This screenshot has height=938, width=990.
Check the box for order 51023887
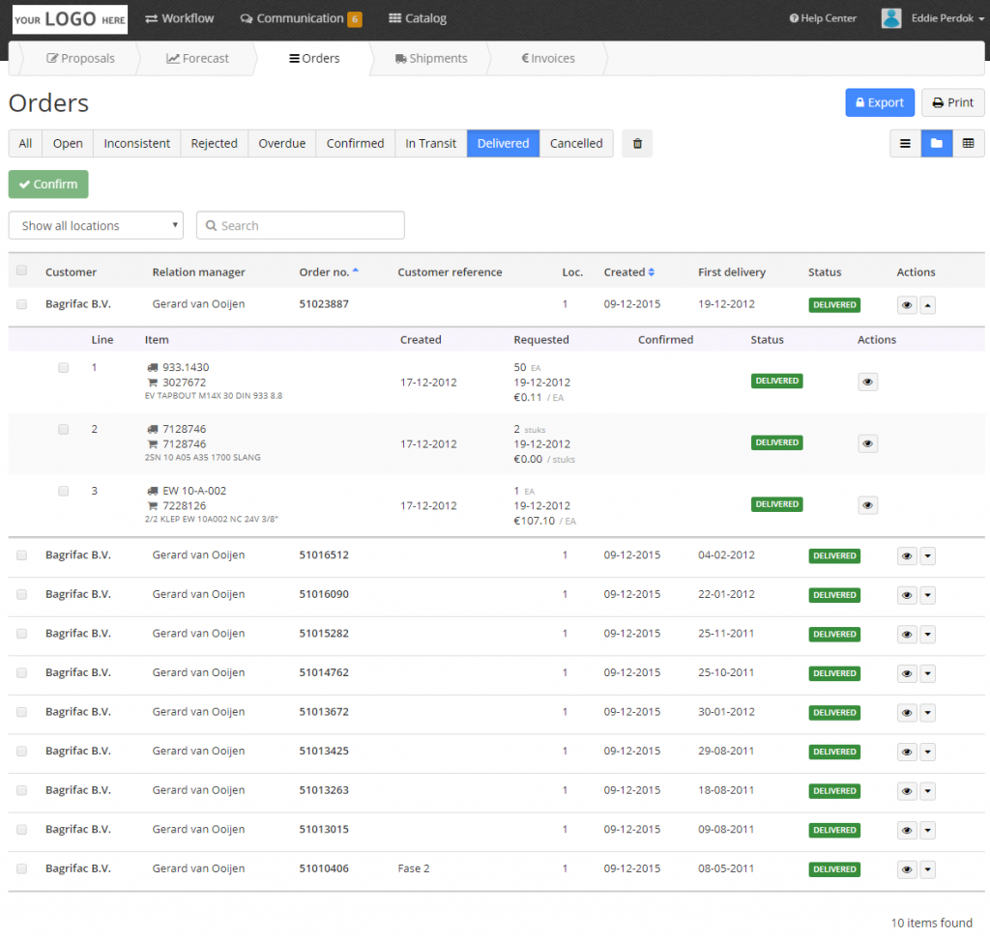click(x=22, y=304)
